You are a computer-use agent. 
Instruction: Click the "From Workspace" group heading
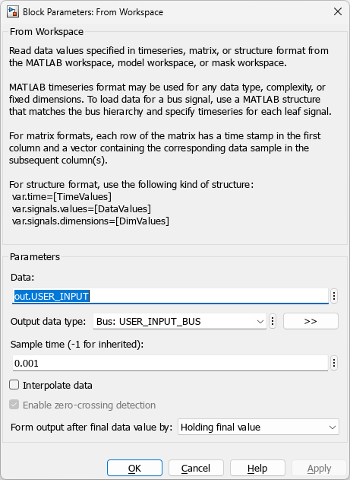46,31
